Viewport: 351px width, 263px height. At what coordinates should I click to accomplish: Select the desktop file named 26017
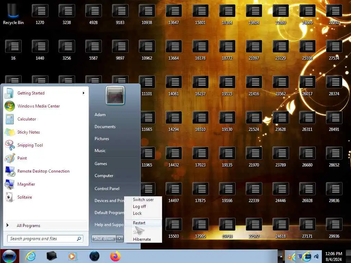pos(307,86)
